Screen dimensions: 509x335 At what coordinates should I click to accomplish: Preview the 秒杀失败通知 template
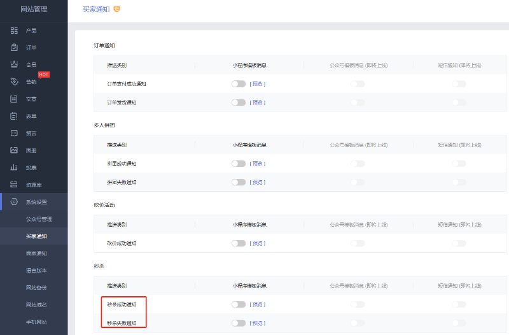pyautogui.click(x=258, y=323)
